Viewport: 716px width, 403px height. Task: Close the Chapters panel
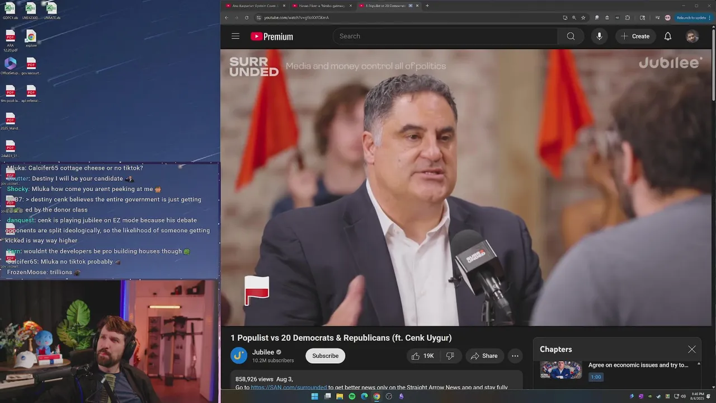(x=692, y=349)
